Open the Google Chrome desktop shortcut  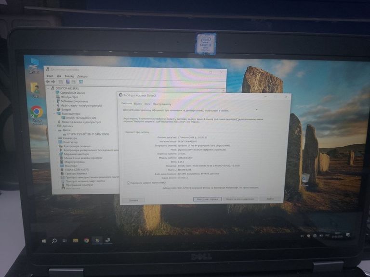pos(37,115)
